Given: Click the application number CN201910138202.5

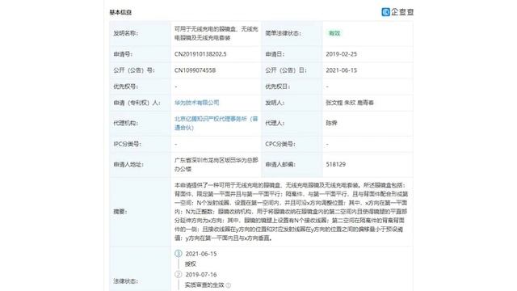Looking at the screenshot, I should click(200, 54).
